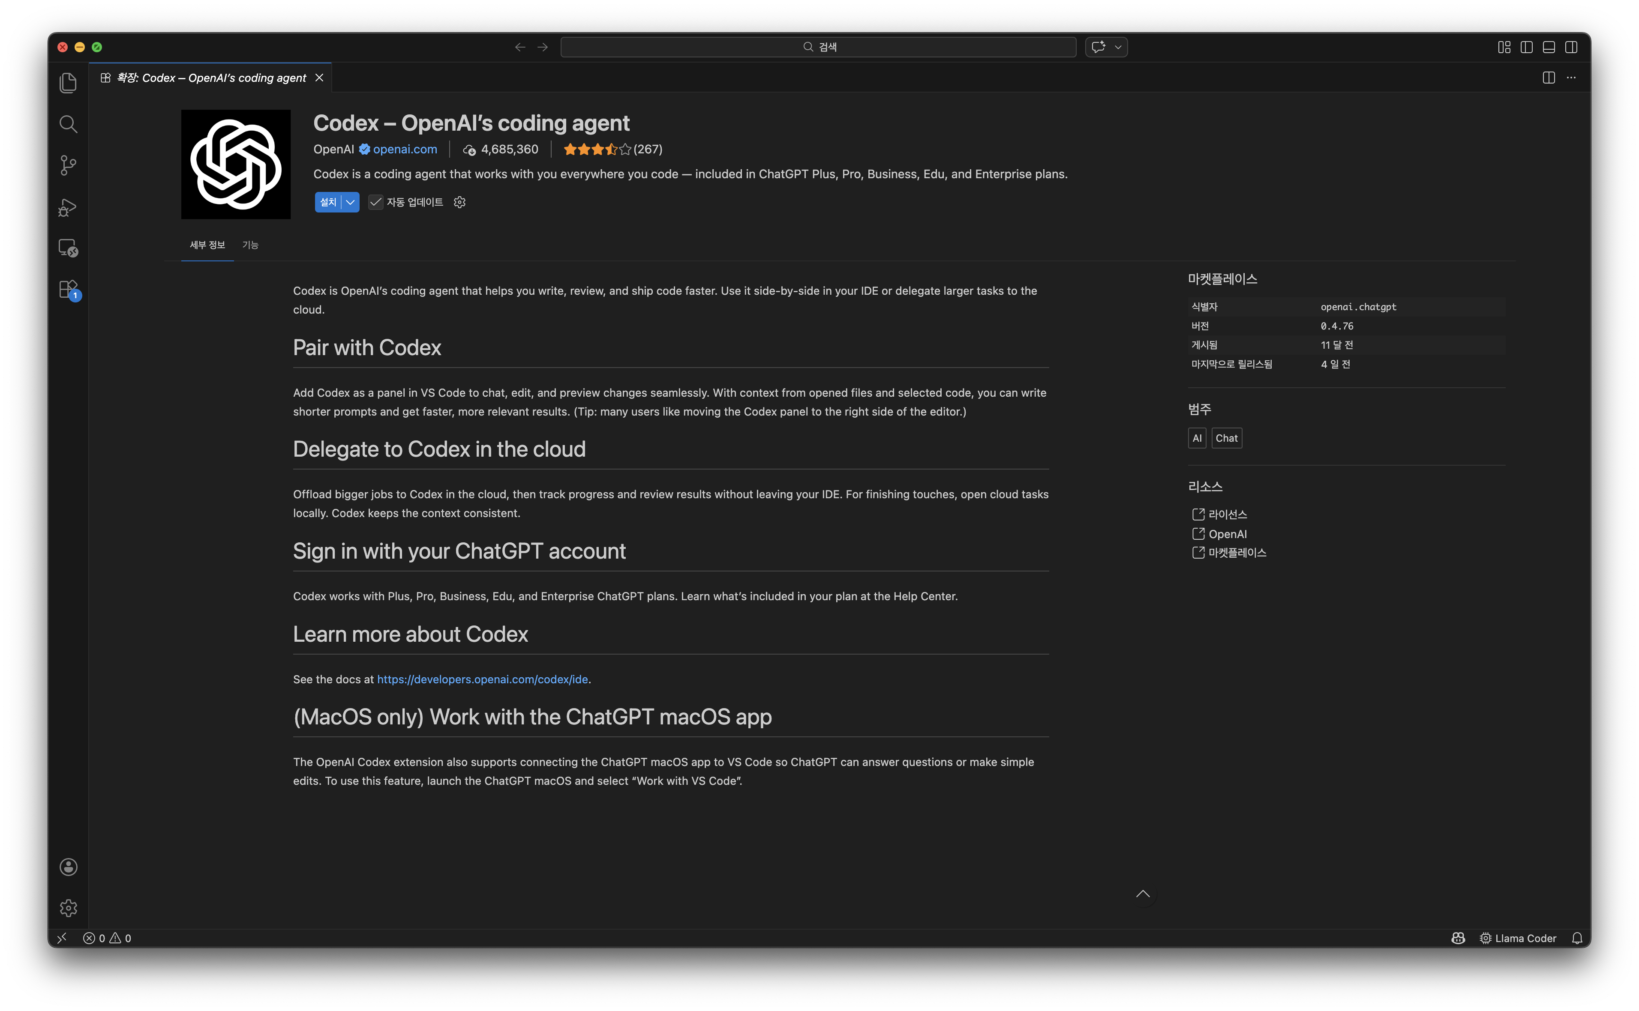
Task: Open the Run and Debug view
Action: (x=68, y=207)
